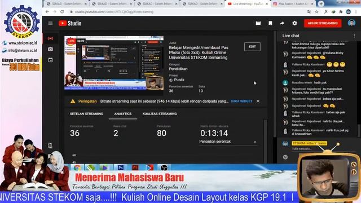Click the bookmark icon in Studio header
This screenshot has width=361, height=203.
(x=270, y=23)
